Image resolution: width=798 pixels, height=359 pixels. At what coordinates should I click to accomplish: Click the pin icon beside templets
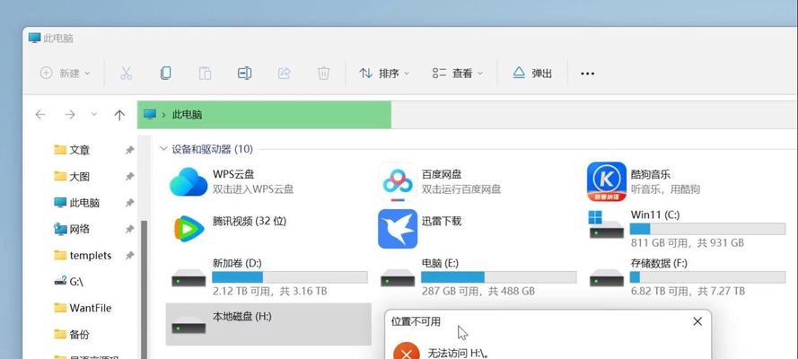(129, 255)
